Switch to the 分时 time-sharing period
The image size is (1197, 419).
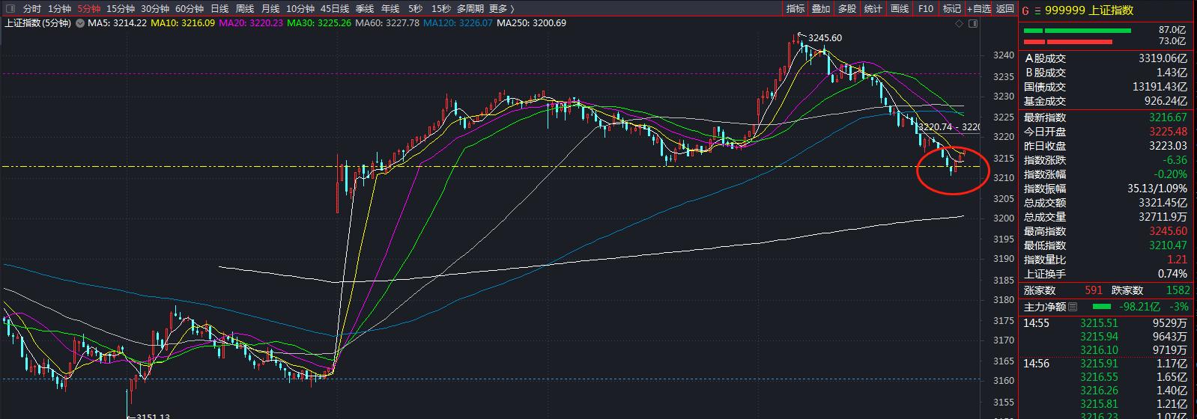(x=32, y=9)
